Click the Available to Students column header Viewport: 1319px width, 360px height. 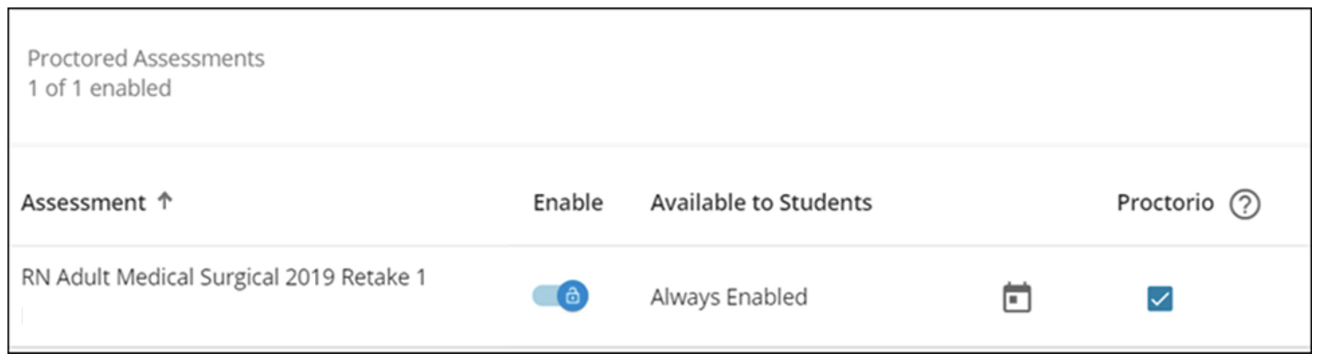[x=761, y=202]
